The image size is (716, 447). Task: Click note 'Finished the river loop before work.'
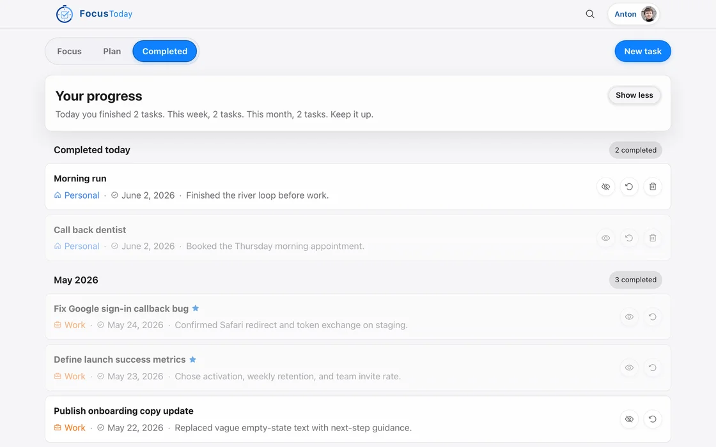[257, 195]
